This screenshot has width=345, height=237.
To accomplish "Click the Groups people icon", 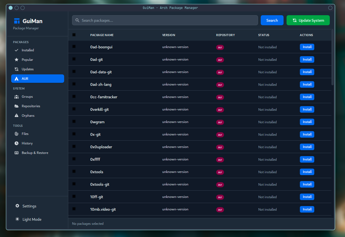I will click(x=17, y=97).
